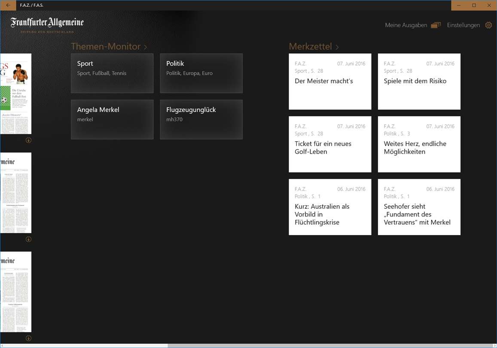Image resolution: width=497 pixels, height=348 pixels.
Task: Open the Angela Merkel topic tile
Action: click(112, 119)
